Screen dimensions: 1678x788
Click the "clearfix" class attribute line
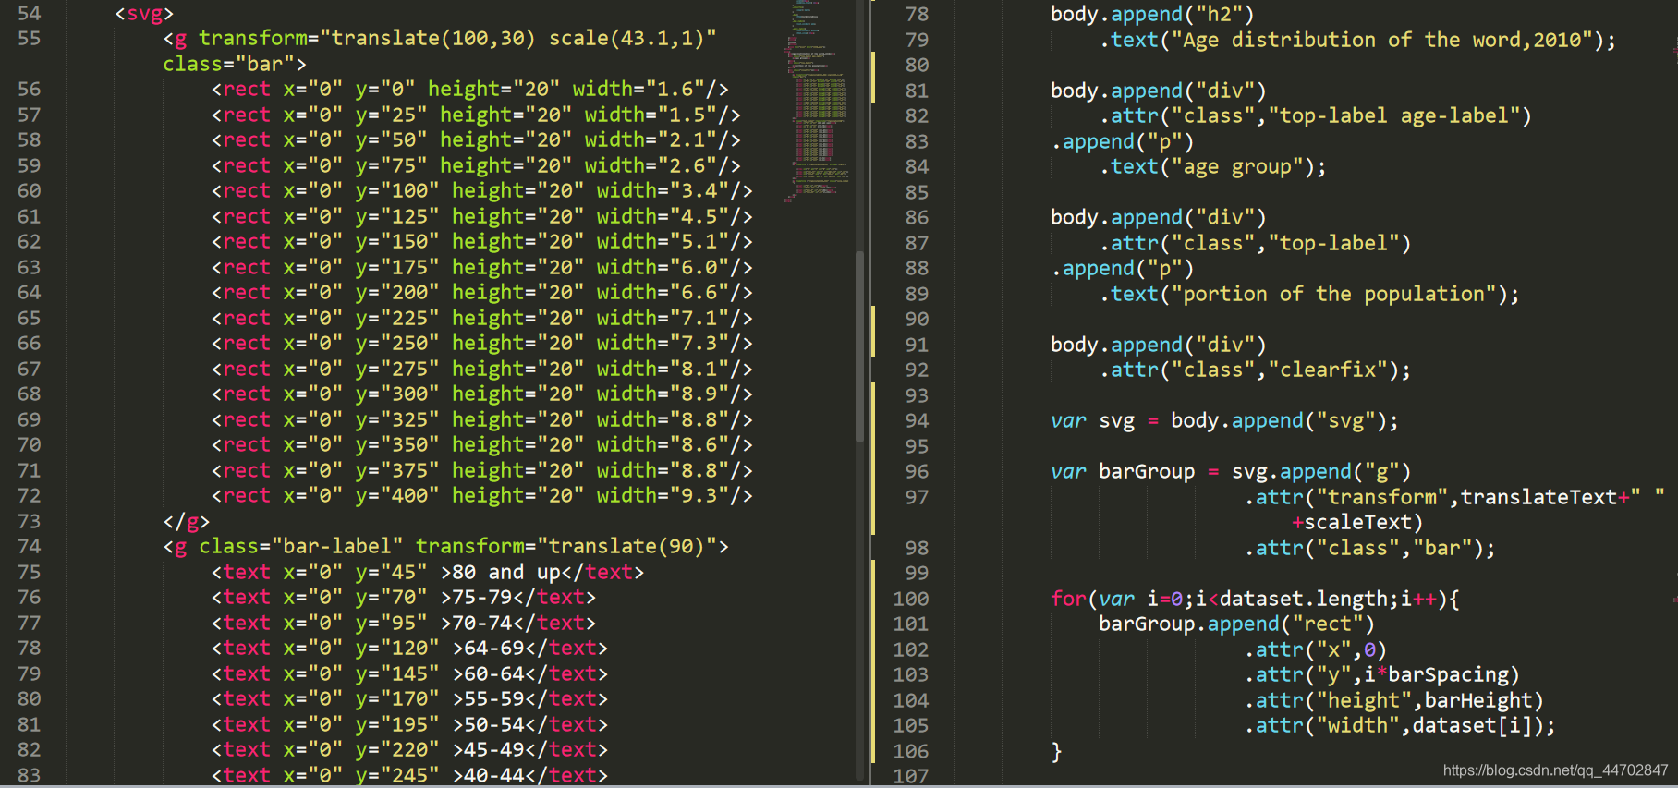1255,370
